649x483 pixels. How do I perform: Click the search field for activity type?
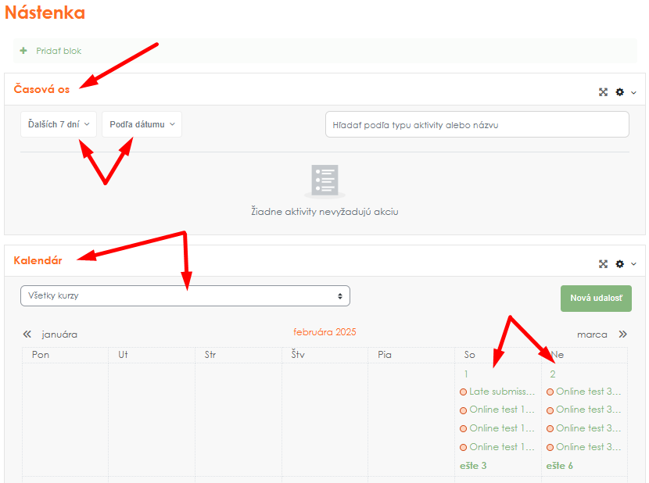(x=476, y=124)
